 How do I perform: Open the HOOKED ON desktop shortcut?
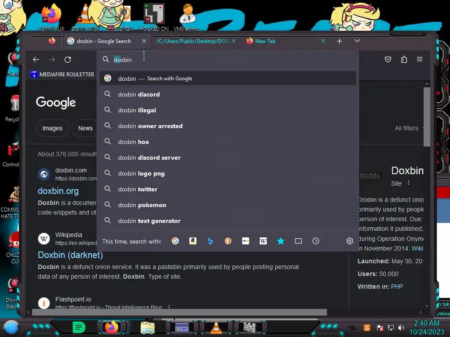click(x=154, y=17)
